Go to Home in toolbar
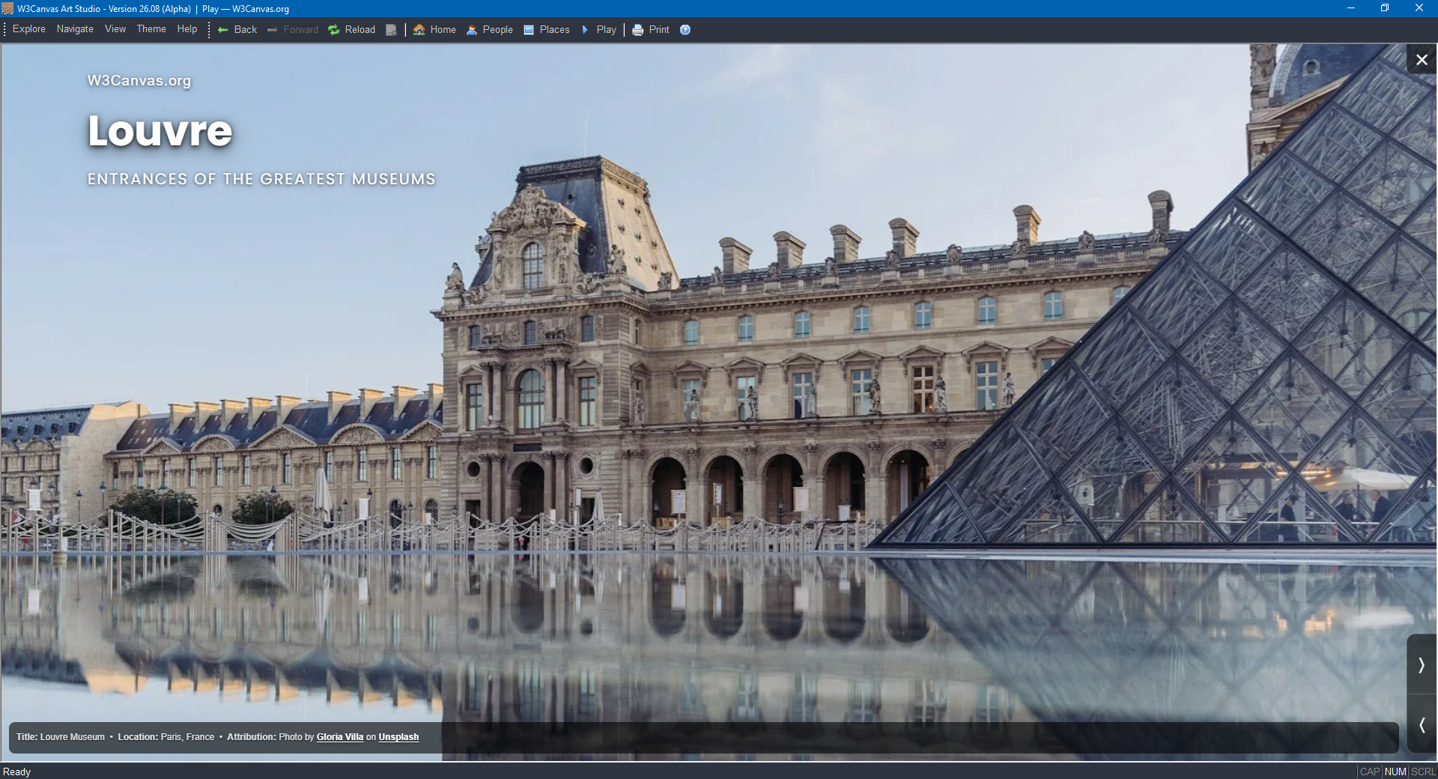Screen dimensions: 1438x779 (434, 30)
